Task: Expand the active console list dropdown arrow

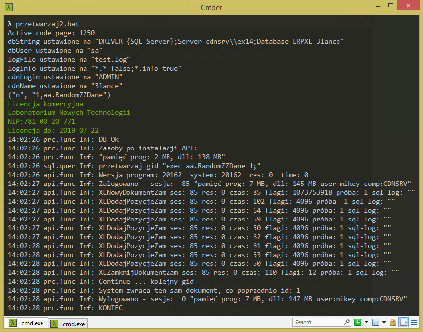Action: (383, 322)
